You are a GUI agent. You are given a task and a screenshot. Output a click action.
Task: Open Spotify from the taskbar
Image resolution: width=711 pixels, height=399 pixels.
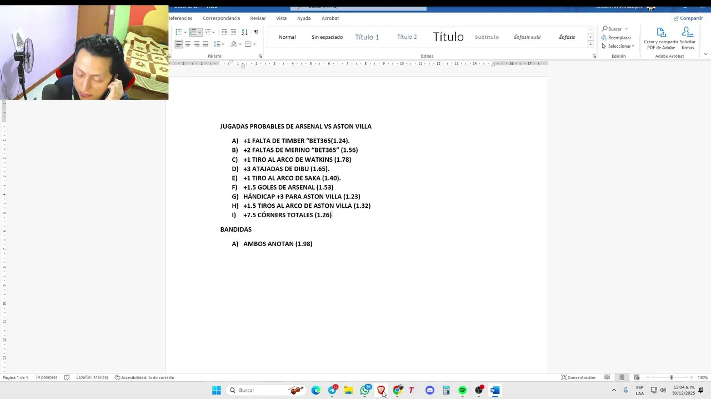pos(462,390)
